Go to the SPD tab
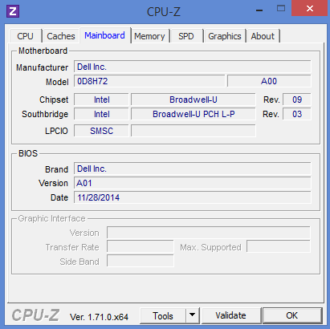The image size is (330, 329). 186,36
